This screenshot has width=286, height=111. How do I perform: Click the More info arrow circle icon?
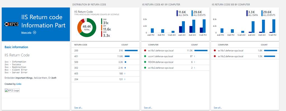coord(34,32)
